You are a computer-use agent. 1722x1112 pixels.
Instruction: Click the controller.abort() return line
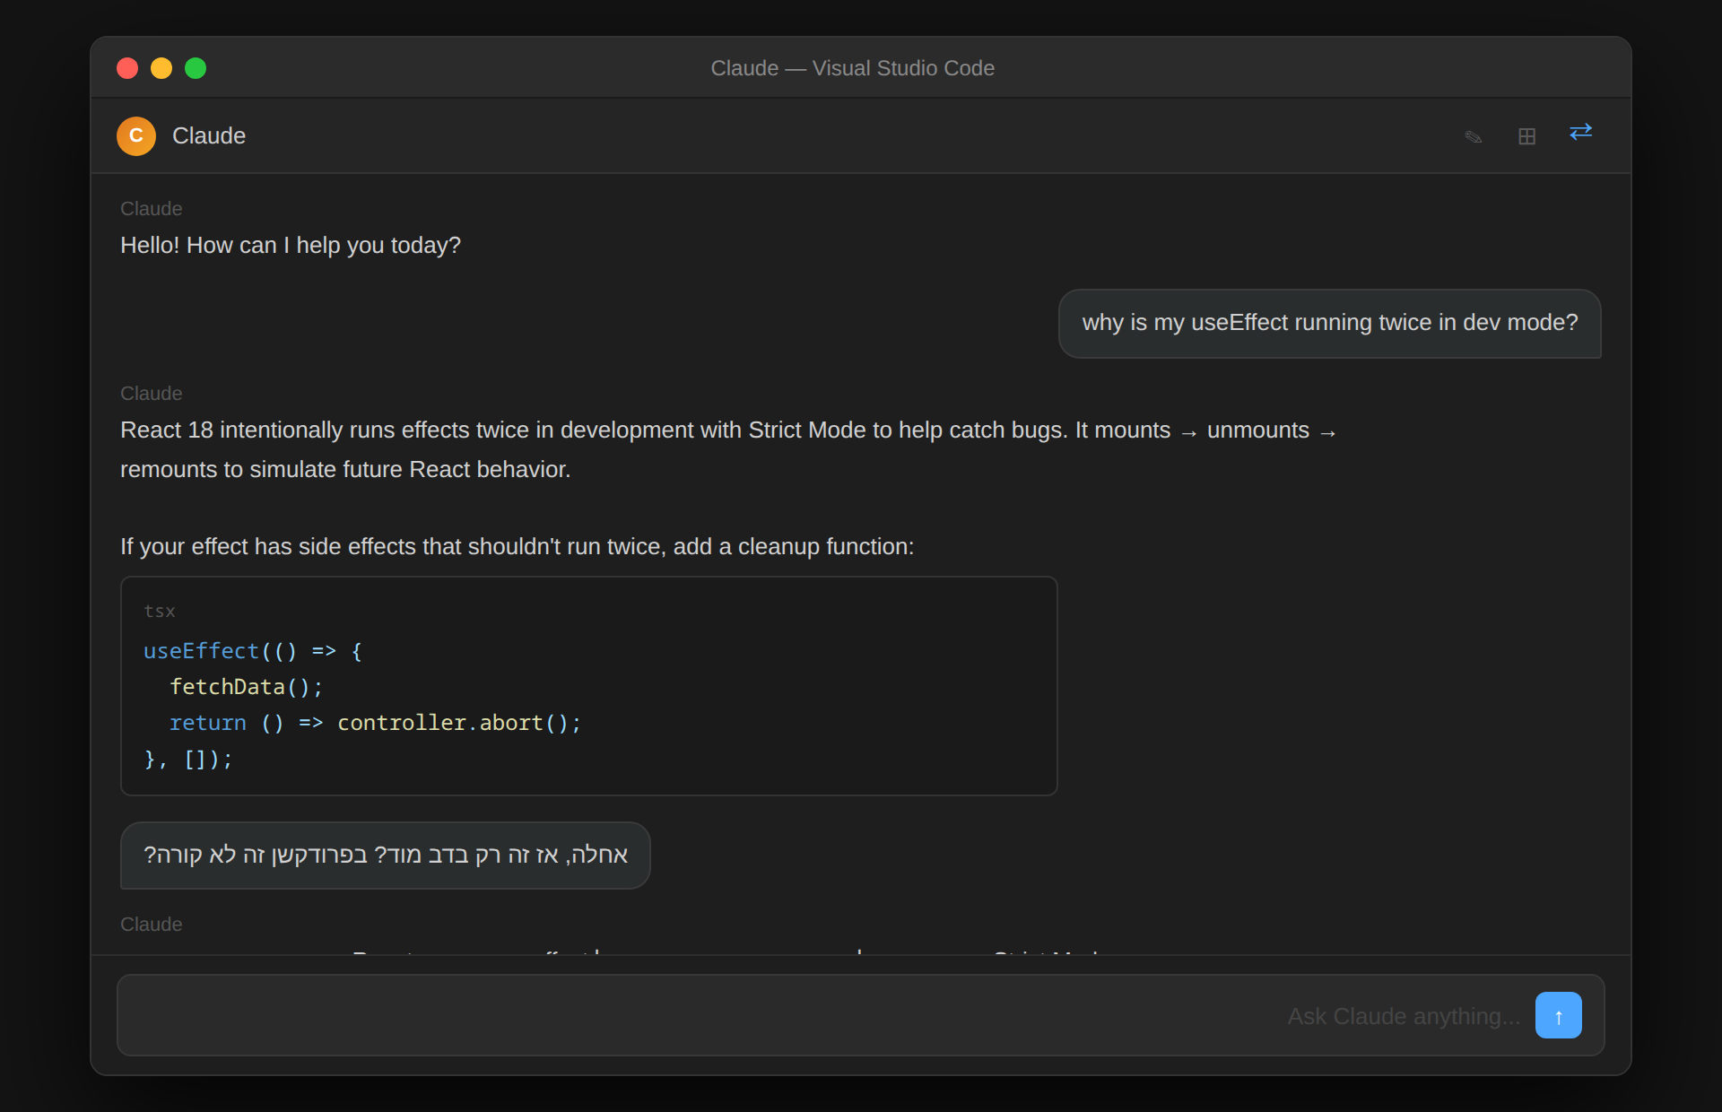[x=375, y=723]
